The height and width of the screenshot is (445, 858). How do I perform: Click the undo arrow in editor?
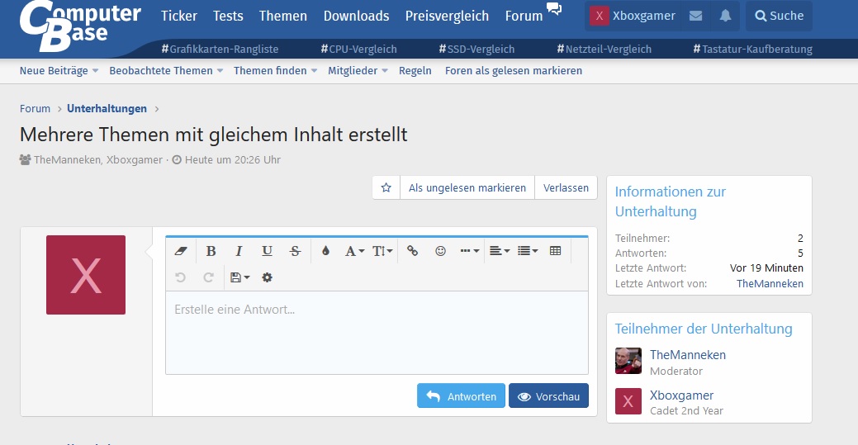181,277
